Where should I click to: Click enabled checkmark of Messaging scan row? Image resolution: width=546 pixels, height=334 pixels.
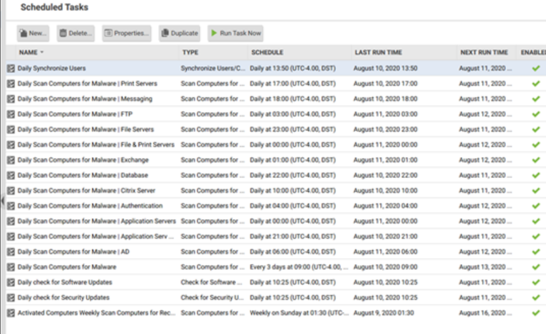pyautogui.click(x=536, y=99)
